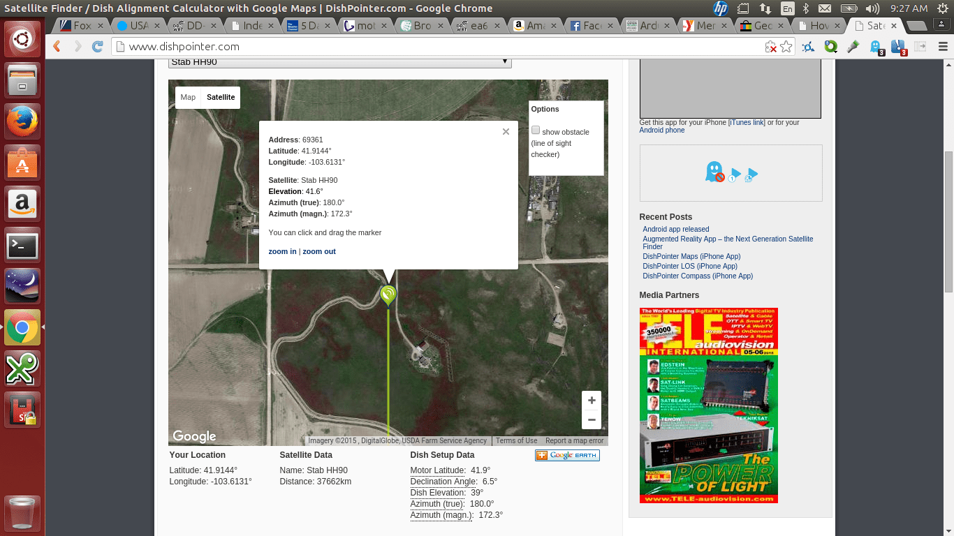
Task: Open Bluetooth indicator in top panel
Action: point(805,8)
